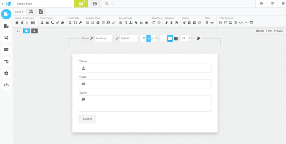
Task: Choose the highlighted square form style swatch
Action: (170, 38)
